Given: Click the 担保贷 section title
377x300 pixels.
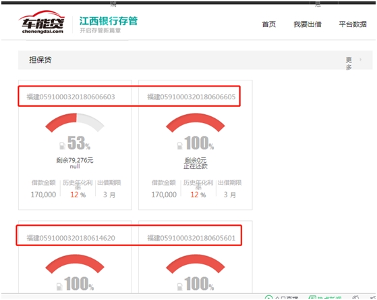Looking at the screenshot, I should click(x=40, y=59).
